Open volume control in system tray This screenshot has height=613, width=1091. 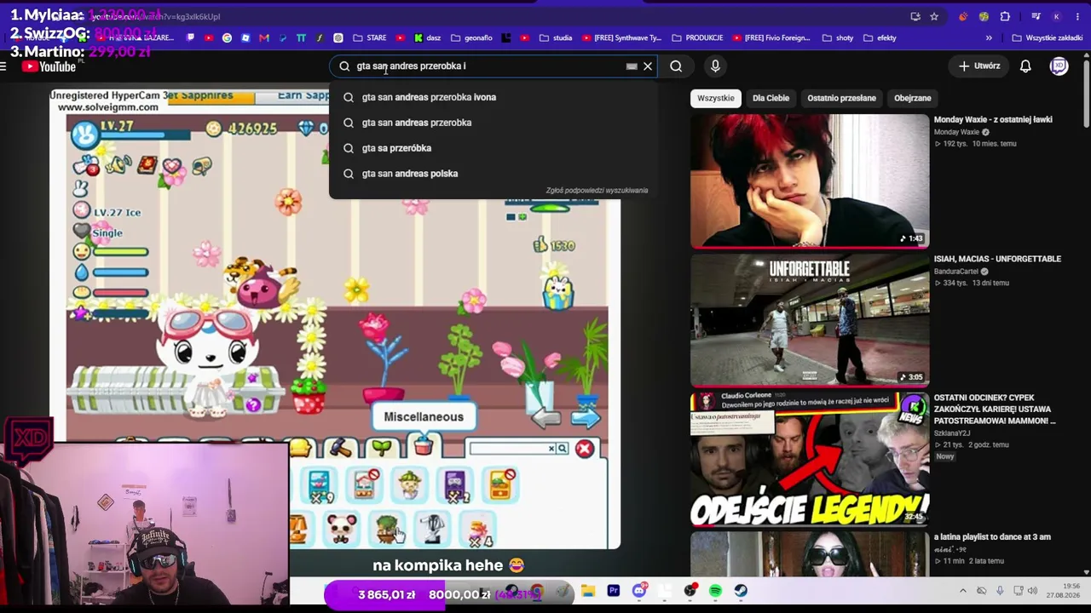1032,591
